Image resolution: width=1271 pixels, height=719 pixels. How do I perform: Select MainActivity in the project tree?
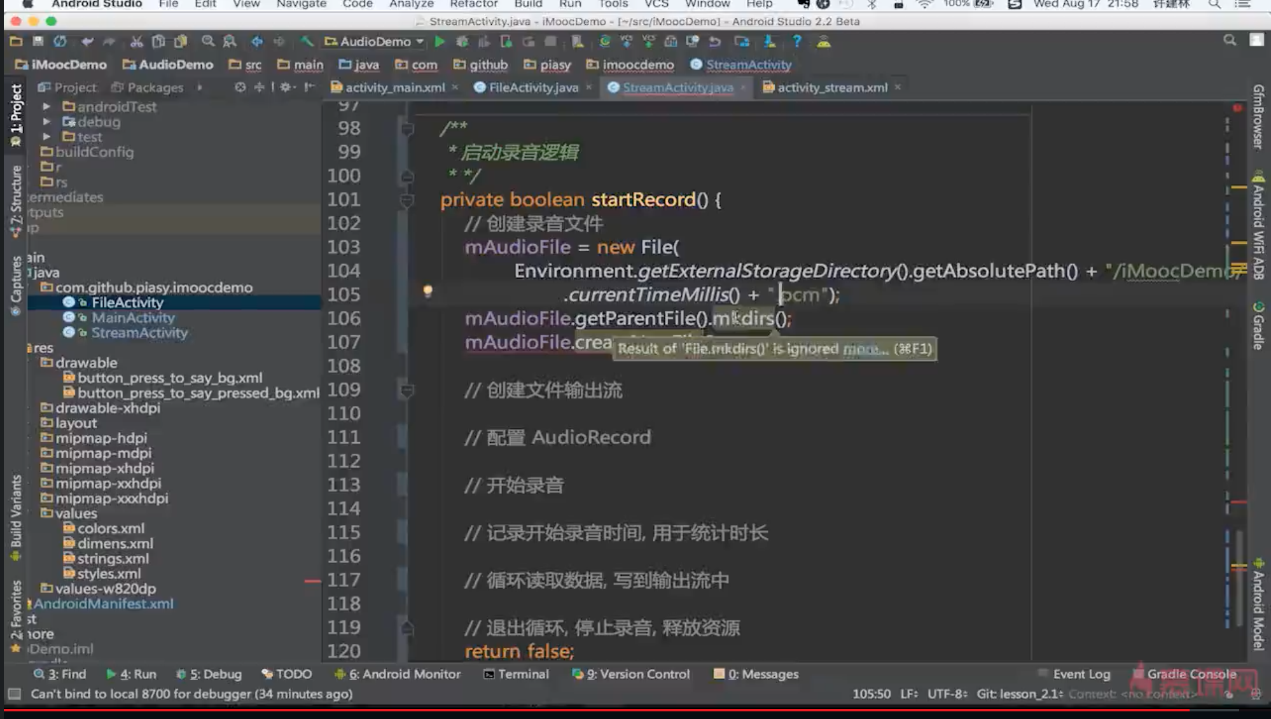(133, 318)
